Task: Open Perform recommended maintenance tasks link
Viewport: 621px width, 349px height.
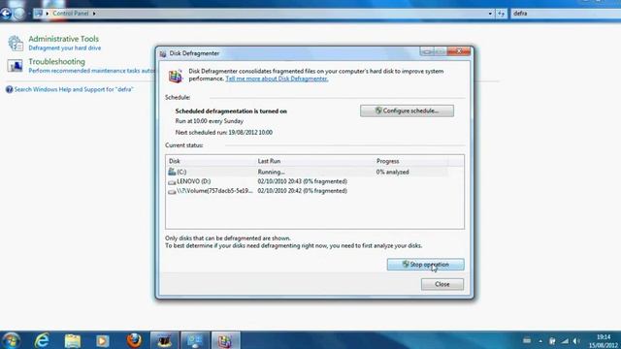Action: [x=92, y=71]
